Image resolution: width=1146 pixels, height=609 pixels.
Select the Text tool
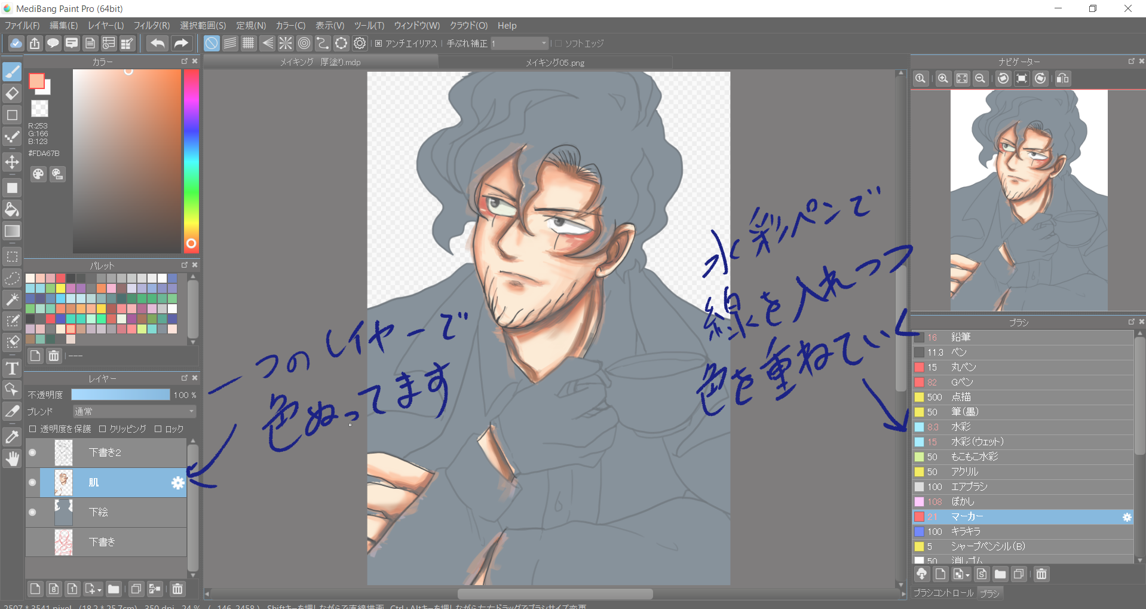coord(12,369)
